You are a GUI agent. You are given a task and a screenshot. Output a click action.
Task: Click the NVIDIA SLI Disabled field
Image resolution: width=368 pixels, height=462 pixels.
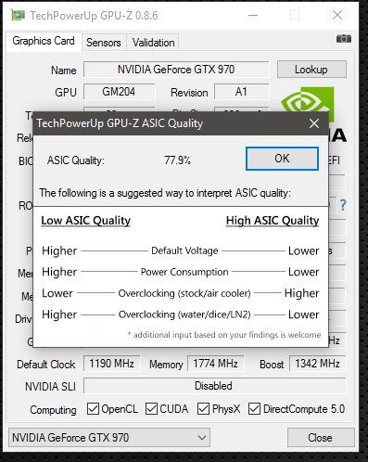[214, 386]
